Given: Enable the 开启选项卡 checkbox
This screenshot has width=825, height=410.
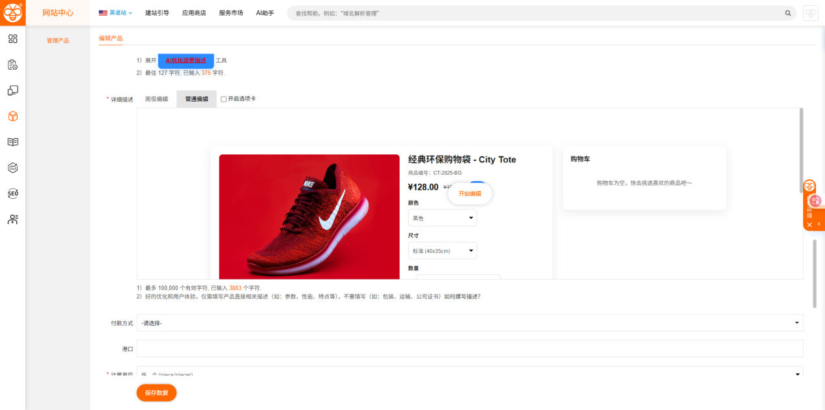Looking at the screenshot, I should pyautogui.click(x=223, y=99).
